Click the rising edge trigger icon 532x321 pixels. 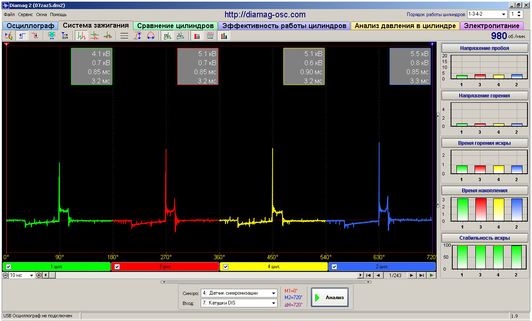click(22, 36)
